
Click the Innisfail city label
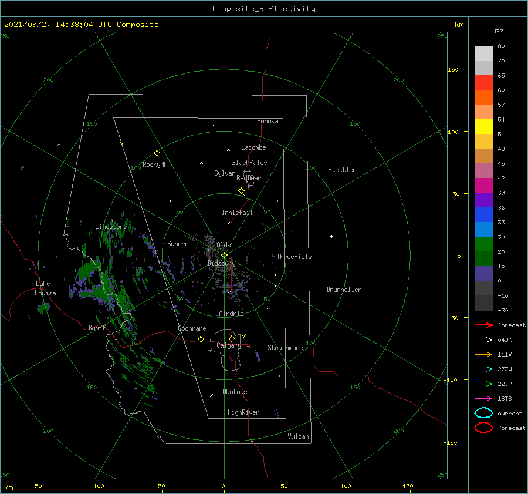click(x=237, y=213)
